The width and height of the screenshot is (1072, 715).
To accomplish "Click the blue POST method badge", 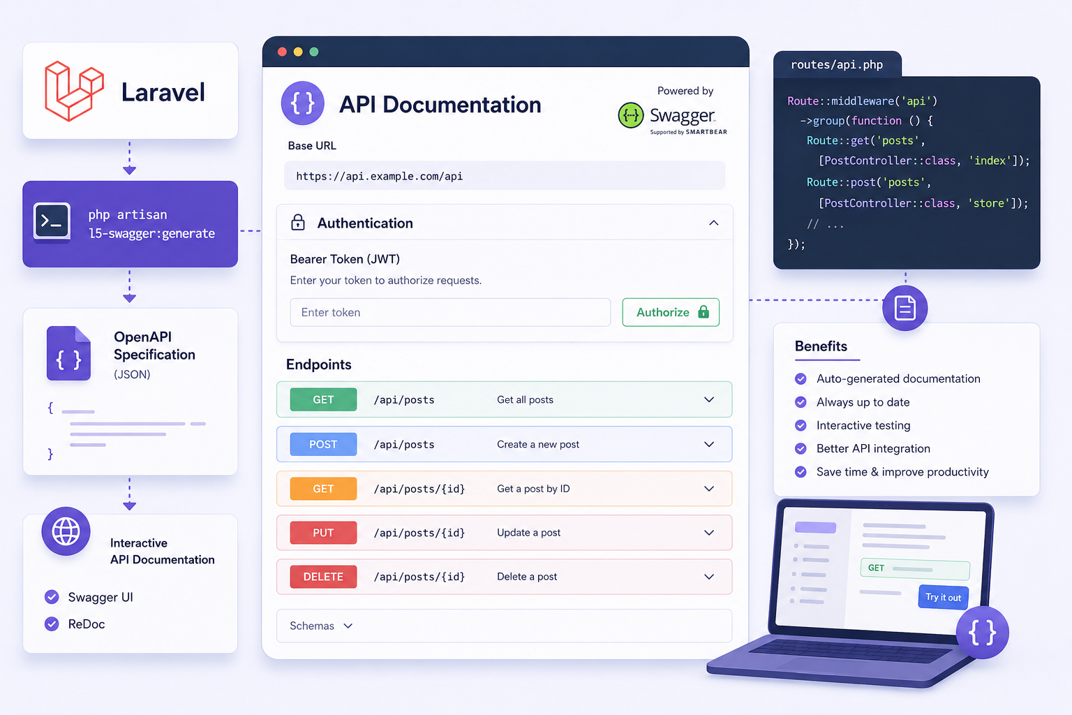I will [323, 444].
